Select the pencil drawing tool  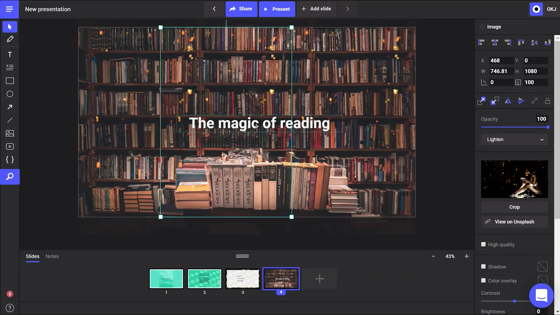pos(10,39)
